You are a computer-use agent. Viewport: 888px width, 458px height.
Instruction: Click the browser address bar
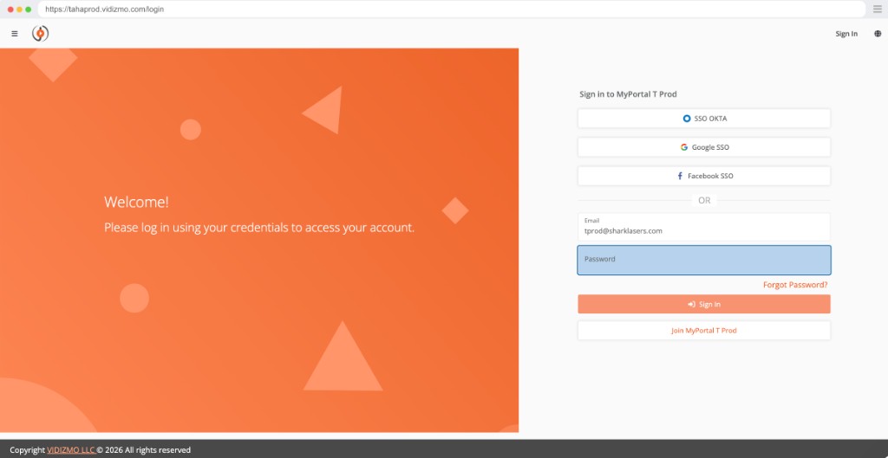click(451, 9)
